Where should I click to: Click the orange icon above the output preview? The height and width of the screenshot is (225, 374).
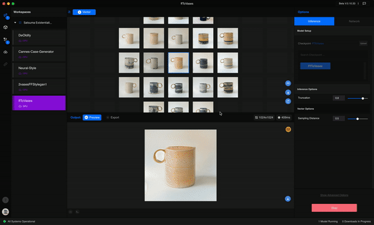288,129
